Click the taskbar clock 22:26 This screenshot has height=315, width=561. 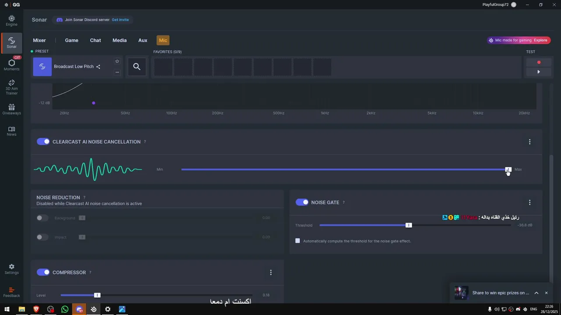[x=549, y=307]
